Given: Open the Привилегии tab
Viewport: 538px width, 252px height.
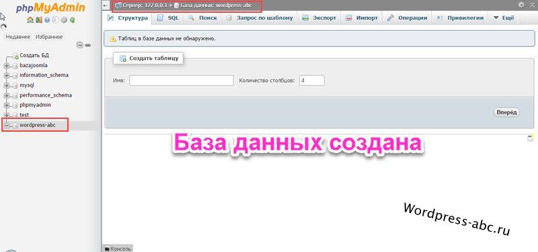Looking at the screenshot, I should click(460, 18).
